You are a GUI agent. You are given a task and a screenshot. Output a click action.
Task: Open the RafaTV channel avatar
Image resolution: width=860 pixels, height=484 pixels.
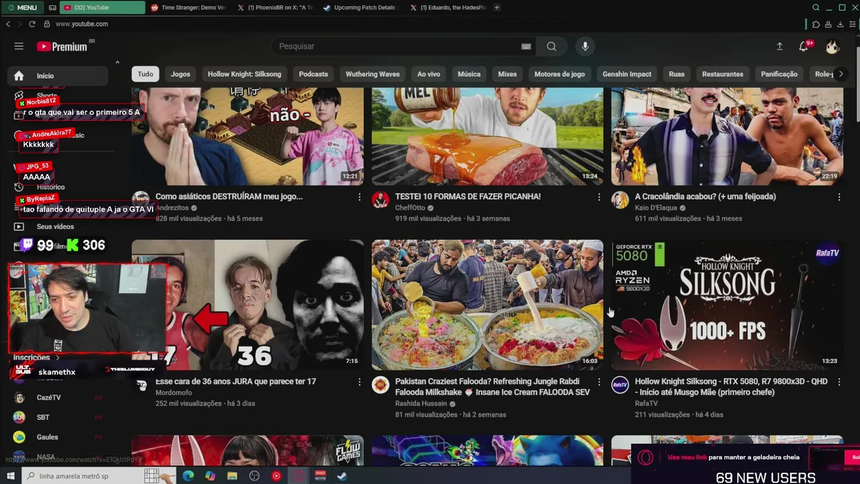pos(620,385)
